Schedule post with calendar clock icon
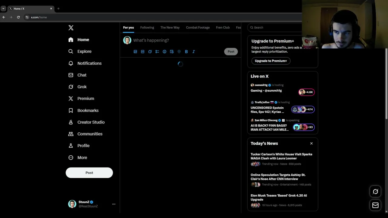388x218 pixels. coord(172,52)
